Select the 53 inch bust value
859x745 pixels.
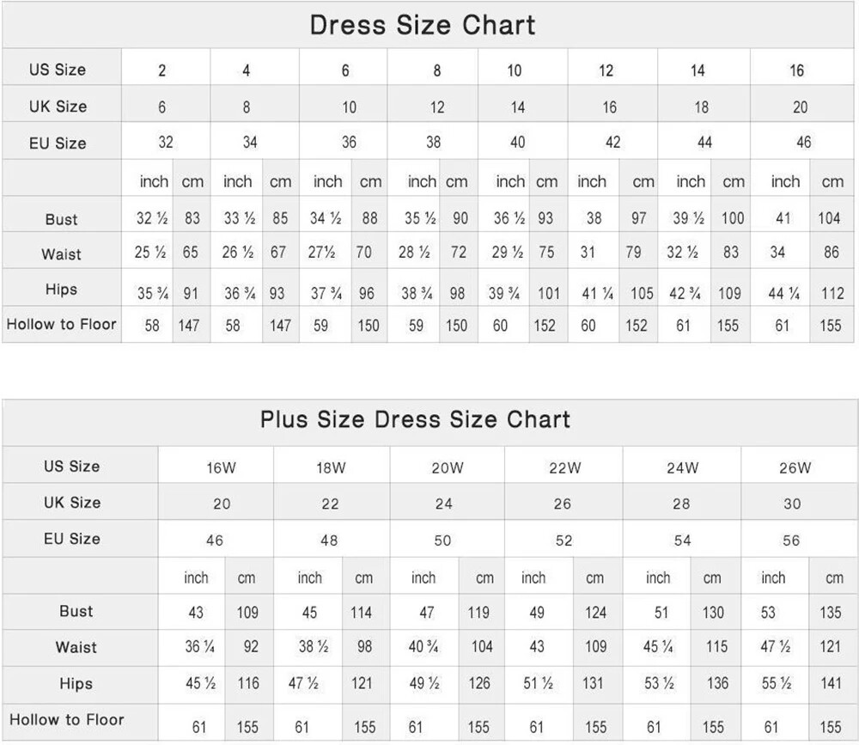pyautogui.click(x=768, y=613)
